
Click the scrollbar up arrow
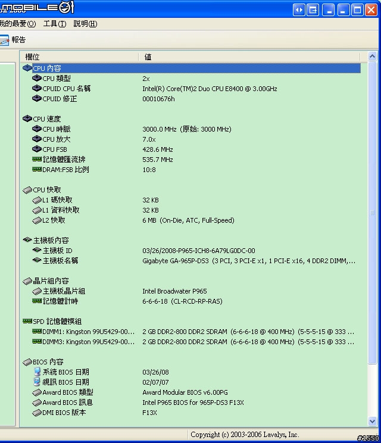pos(372,57)
